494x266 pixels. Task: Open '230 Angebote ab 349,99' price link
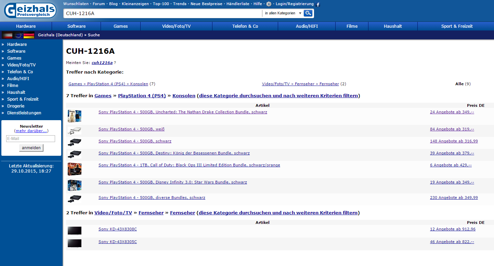click(x=454, y=198)
